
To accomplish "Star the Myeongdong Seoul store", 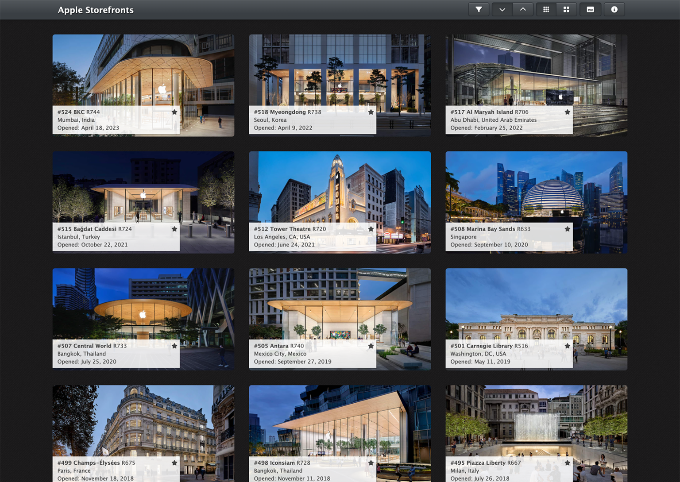I will [371, 112].
